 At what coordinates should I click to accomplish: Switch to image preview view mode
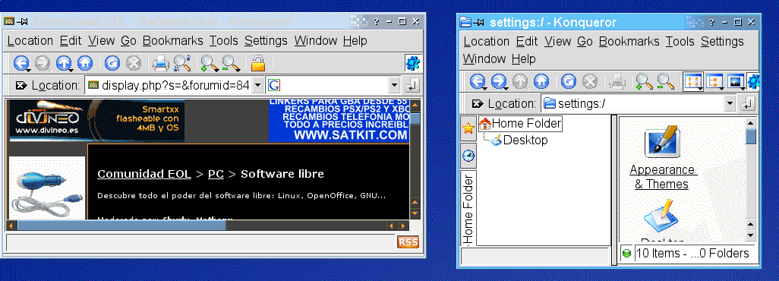coord(735,81)
